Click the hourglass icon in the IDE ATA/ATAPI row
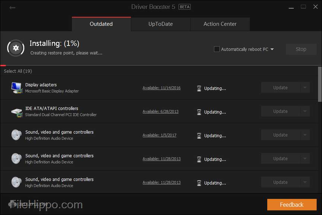Viewport: 322px width, 215px height. [199, 112]
